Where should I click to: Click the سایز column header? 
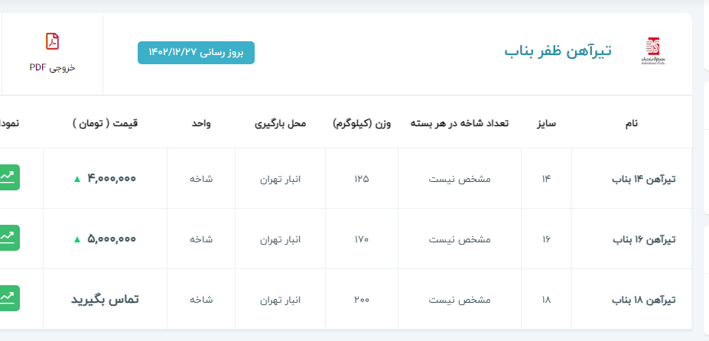coord(546,122)
